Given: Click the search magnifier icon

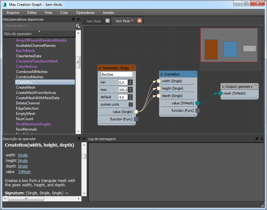Looking at the screenshot, I should point(78,26).
